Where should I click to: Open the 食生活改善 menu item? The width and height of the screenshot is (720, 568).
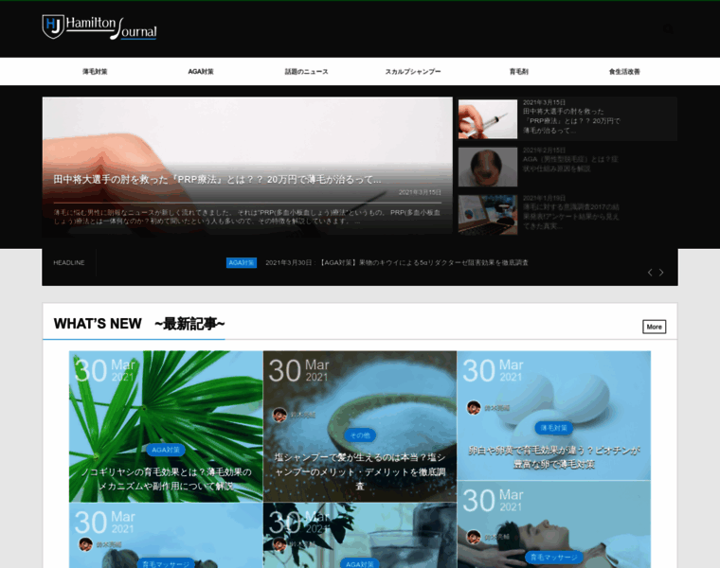624,72
